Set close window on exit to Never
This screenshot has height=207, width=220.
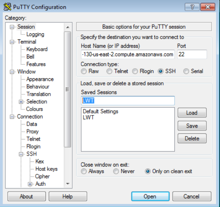point(116,171)
